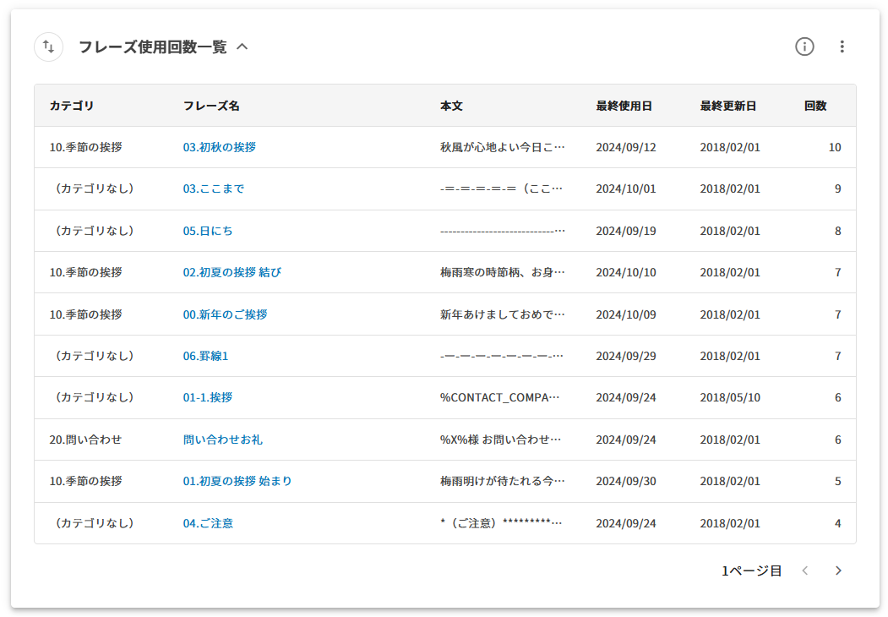Click the カテゴリ column header
Viewport: 888px width, 617px height.
(x=72, y=106)
